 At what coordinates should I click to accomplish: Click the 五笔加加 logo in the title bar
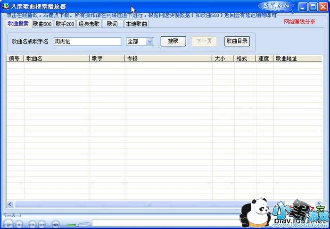(276, 7)
